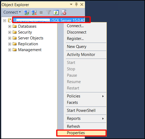Viewport: 145px width, 139px height.
Task: Choose New Query in context menu
Action: pyautogui.click(x=76, y=47)
